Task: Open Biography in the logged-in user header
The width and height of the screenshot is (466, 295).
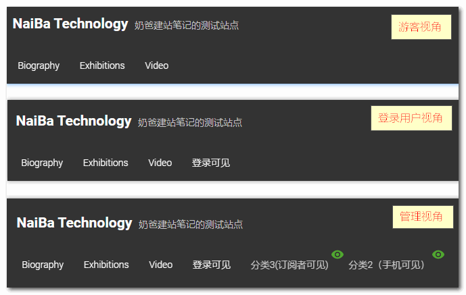Action: (x=42, y=163)
